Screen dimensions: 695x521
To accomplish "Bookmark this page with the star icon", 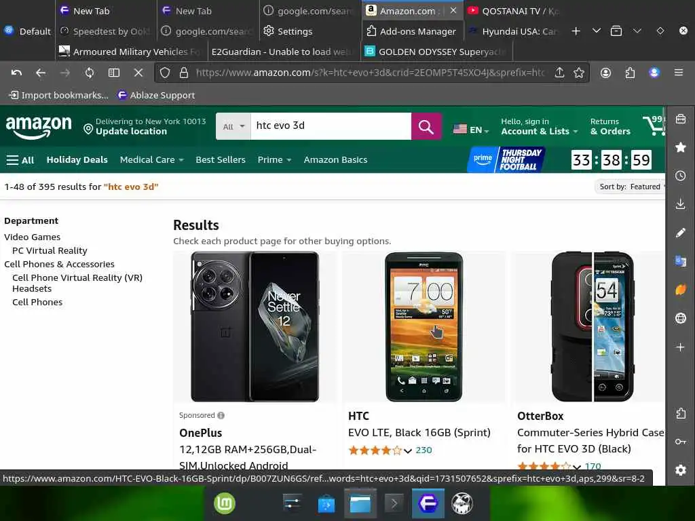I will (x=578, y=73).
